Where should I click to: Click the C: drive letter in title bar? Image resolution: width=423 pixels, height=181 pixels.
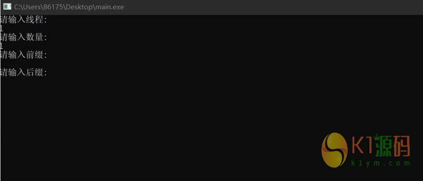coord(17,7)
